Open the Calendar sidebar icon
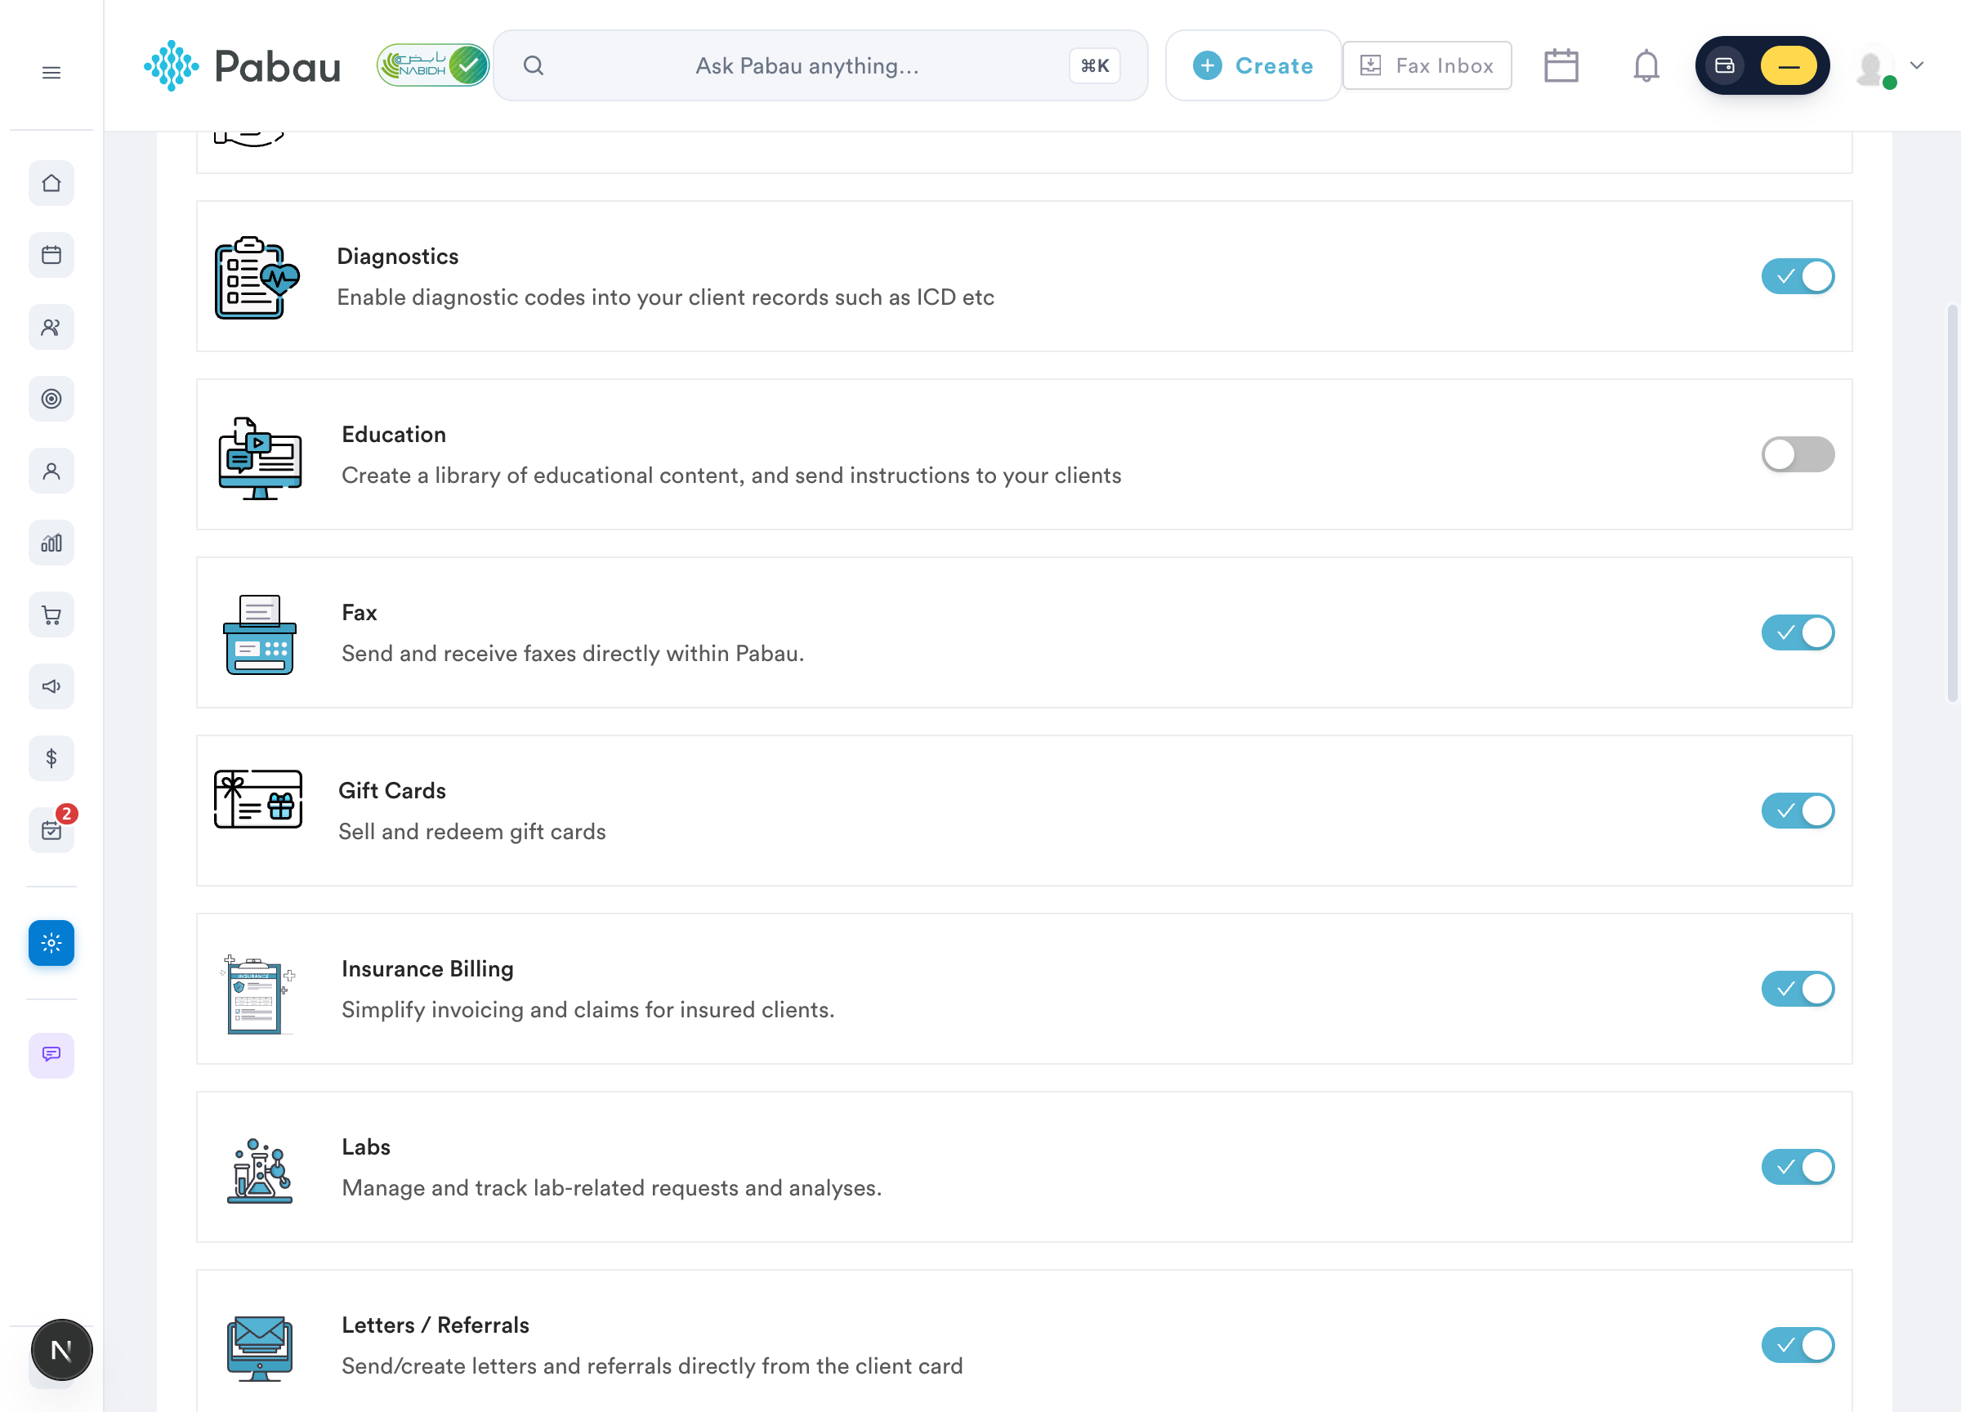The height and width of the screenshot is (1412, 1961). pos(51,255)
